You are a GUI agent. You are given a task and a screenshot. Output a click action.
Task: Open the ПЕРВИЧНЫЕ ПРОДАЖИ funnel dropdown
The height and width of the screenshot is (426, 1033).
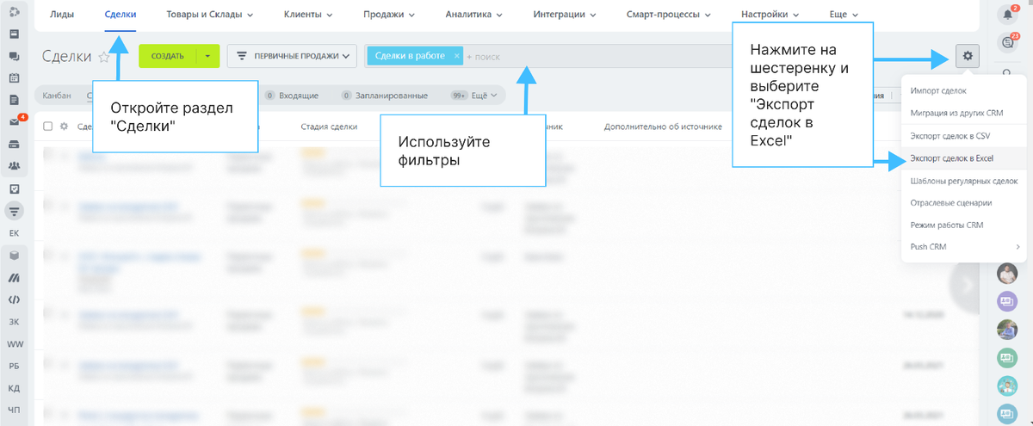point(293,56)
